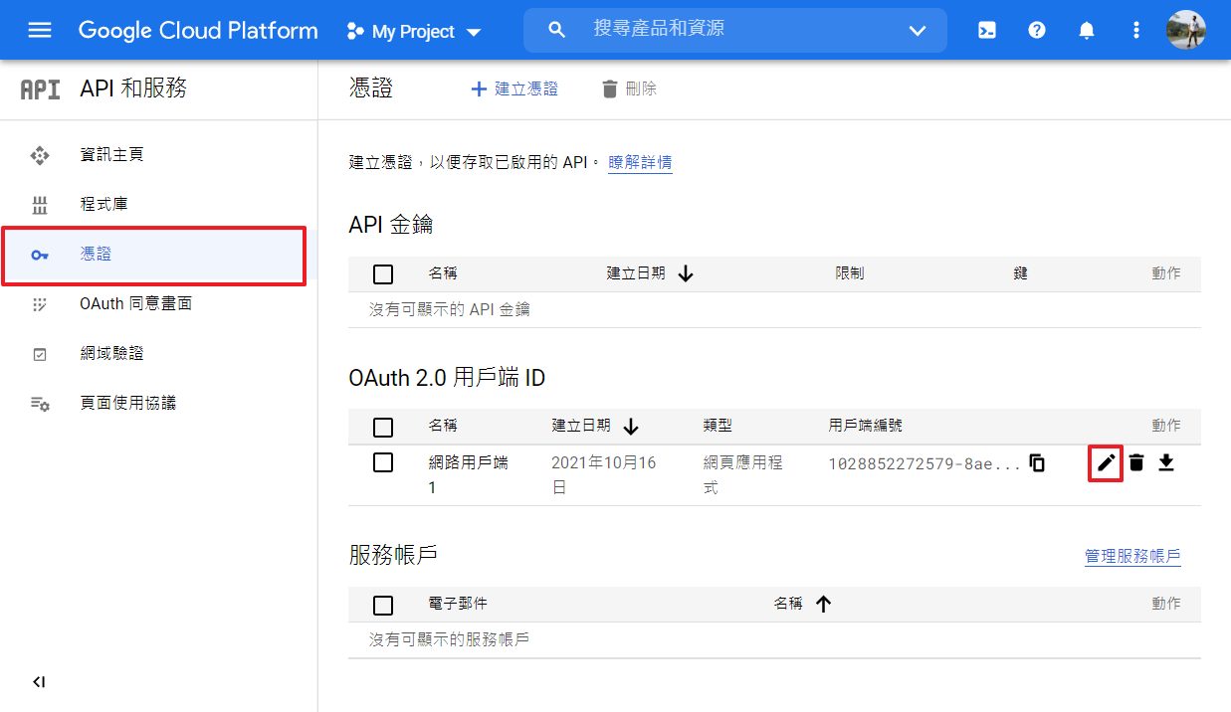Screen dimensions: 1231x712
Task: Click the 程式庫 library icon
Action: (40, 205)
